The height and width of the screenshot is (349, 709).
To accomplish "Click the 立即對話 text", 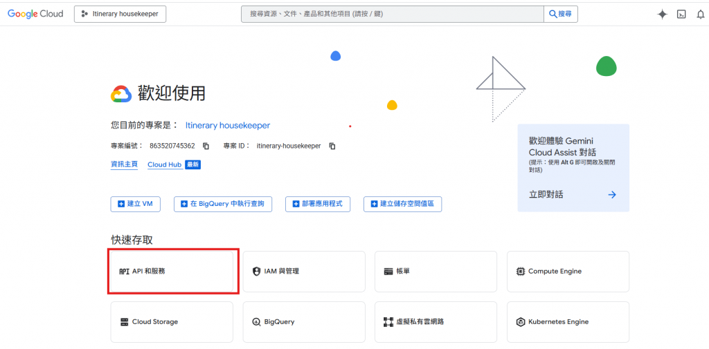I will [x=546, y=195].
